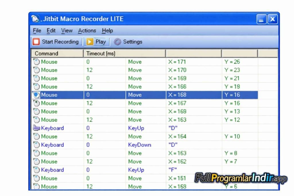The width and height of the screenshot is (294, 196).
Task: Open the Edit menu
Action: 51,30
